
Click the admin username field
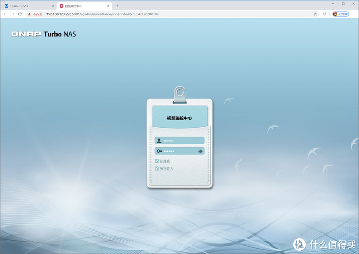coord(179,140)
